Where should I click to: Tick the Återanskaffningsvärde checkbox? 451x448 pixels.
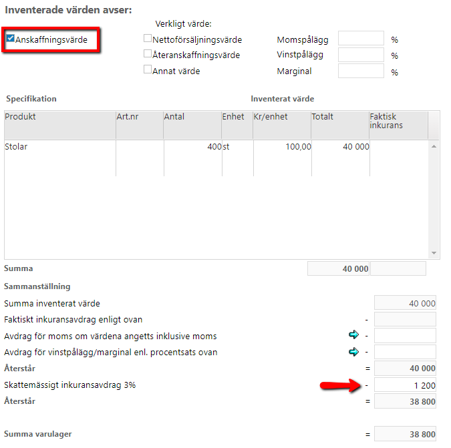148,53
